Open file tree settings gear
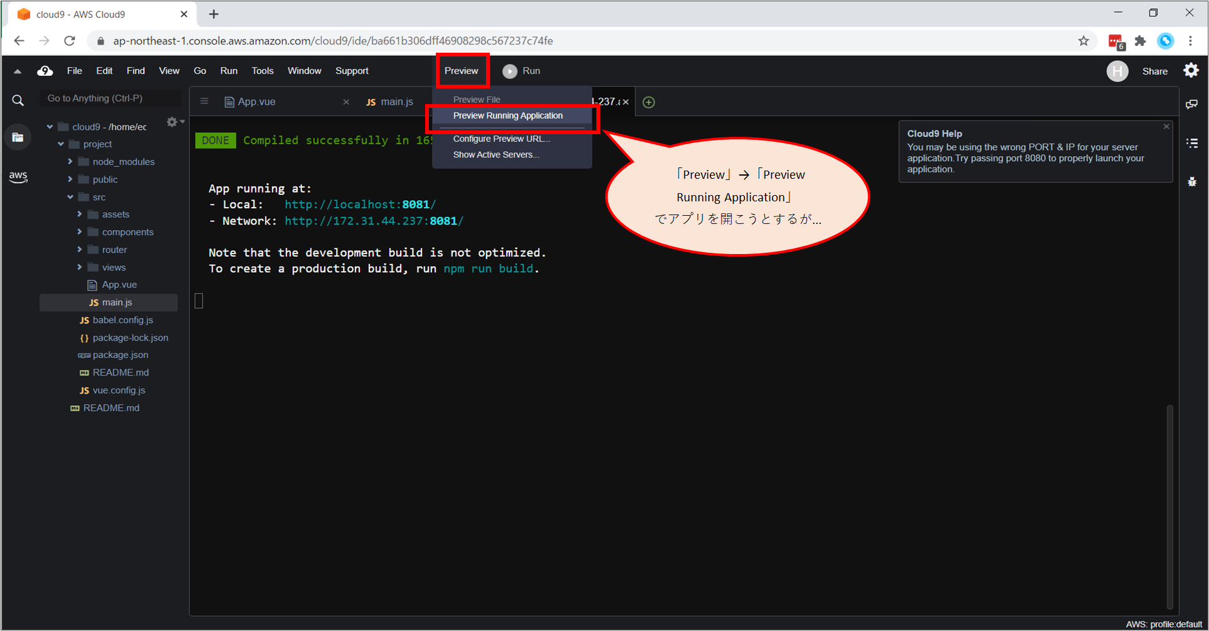 172,122
